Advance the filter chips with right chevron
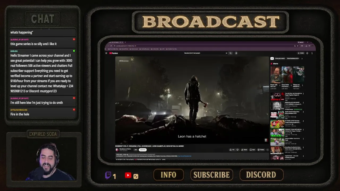This screenshot has width=340, height=191. coord(302,58)
